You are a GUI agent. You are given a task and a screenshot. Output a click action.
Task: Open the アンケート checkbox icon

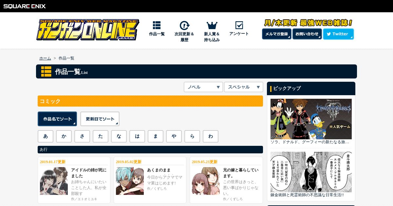pyautogui.click(x=239, y=25)
